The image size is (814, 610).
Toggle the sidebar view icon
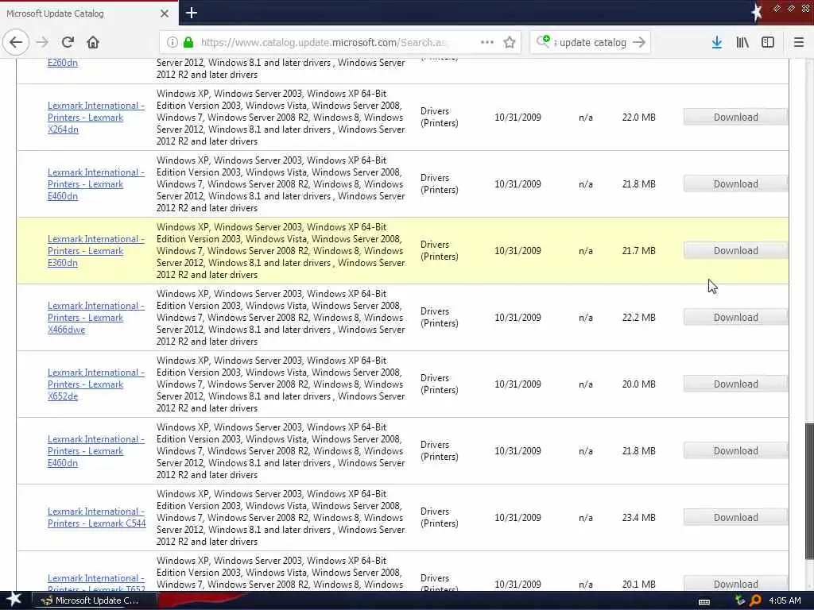click(768, 42)
